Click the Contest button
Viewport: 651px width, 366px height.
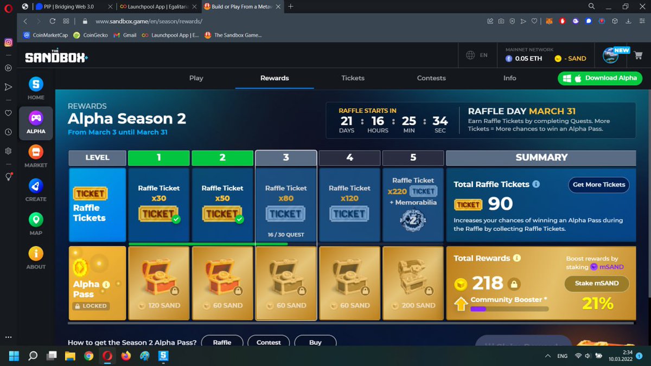[269, 342]
